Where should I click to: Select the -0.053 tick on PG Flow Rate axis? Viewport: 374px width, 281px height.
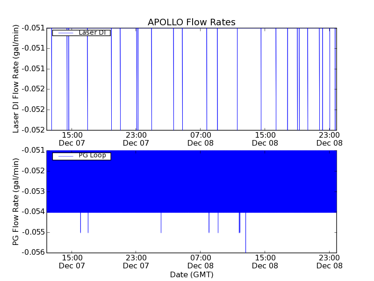pos(33,192)
